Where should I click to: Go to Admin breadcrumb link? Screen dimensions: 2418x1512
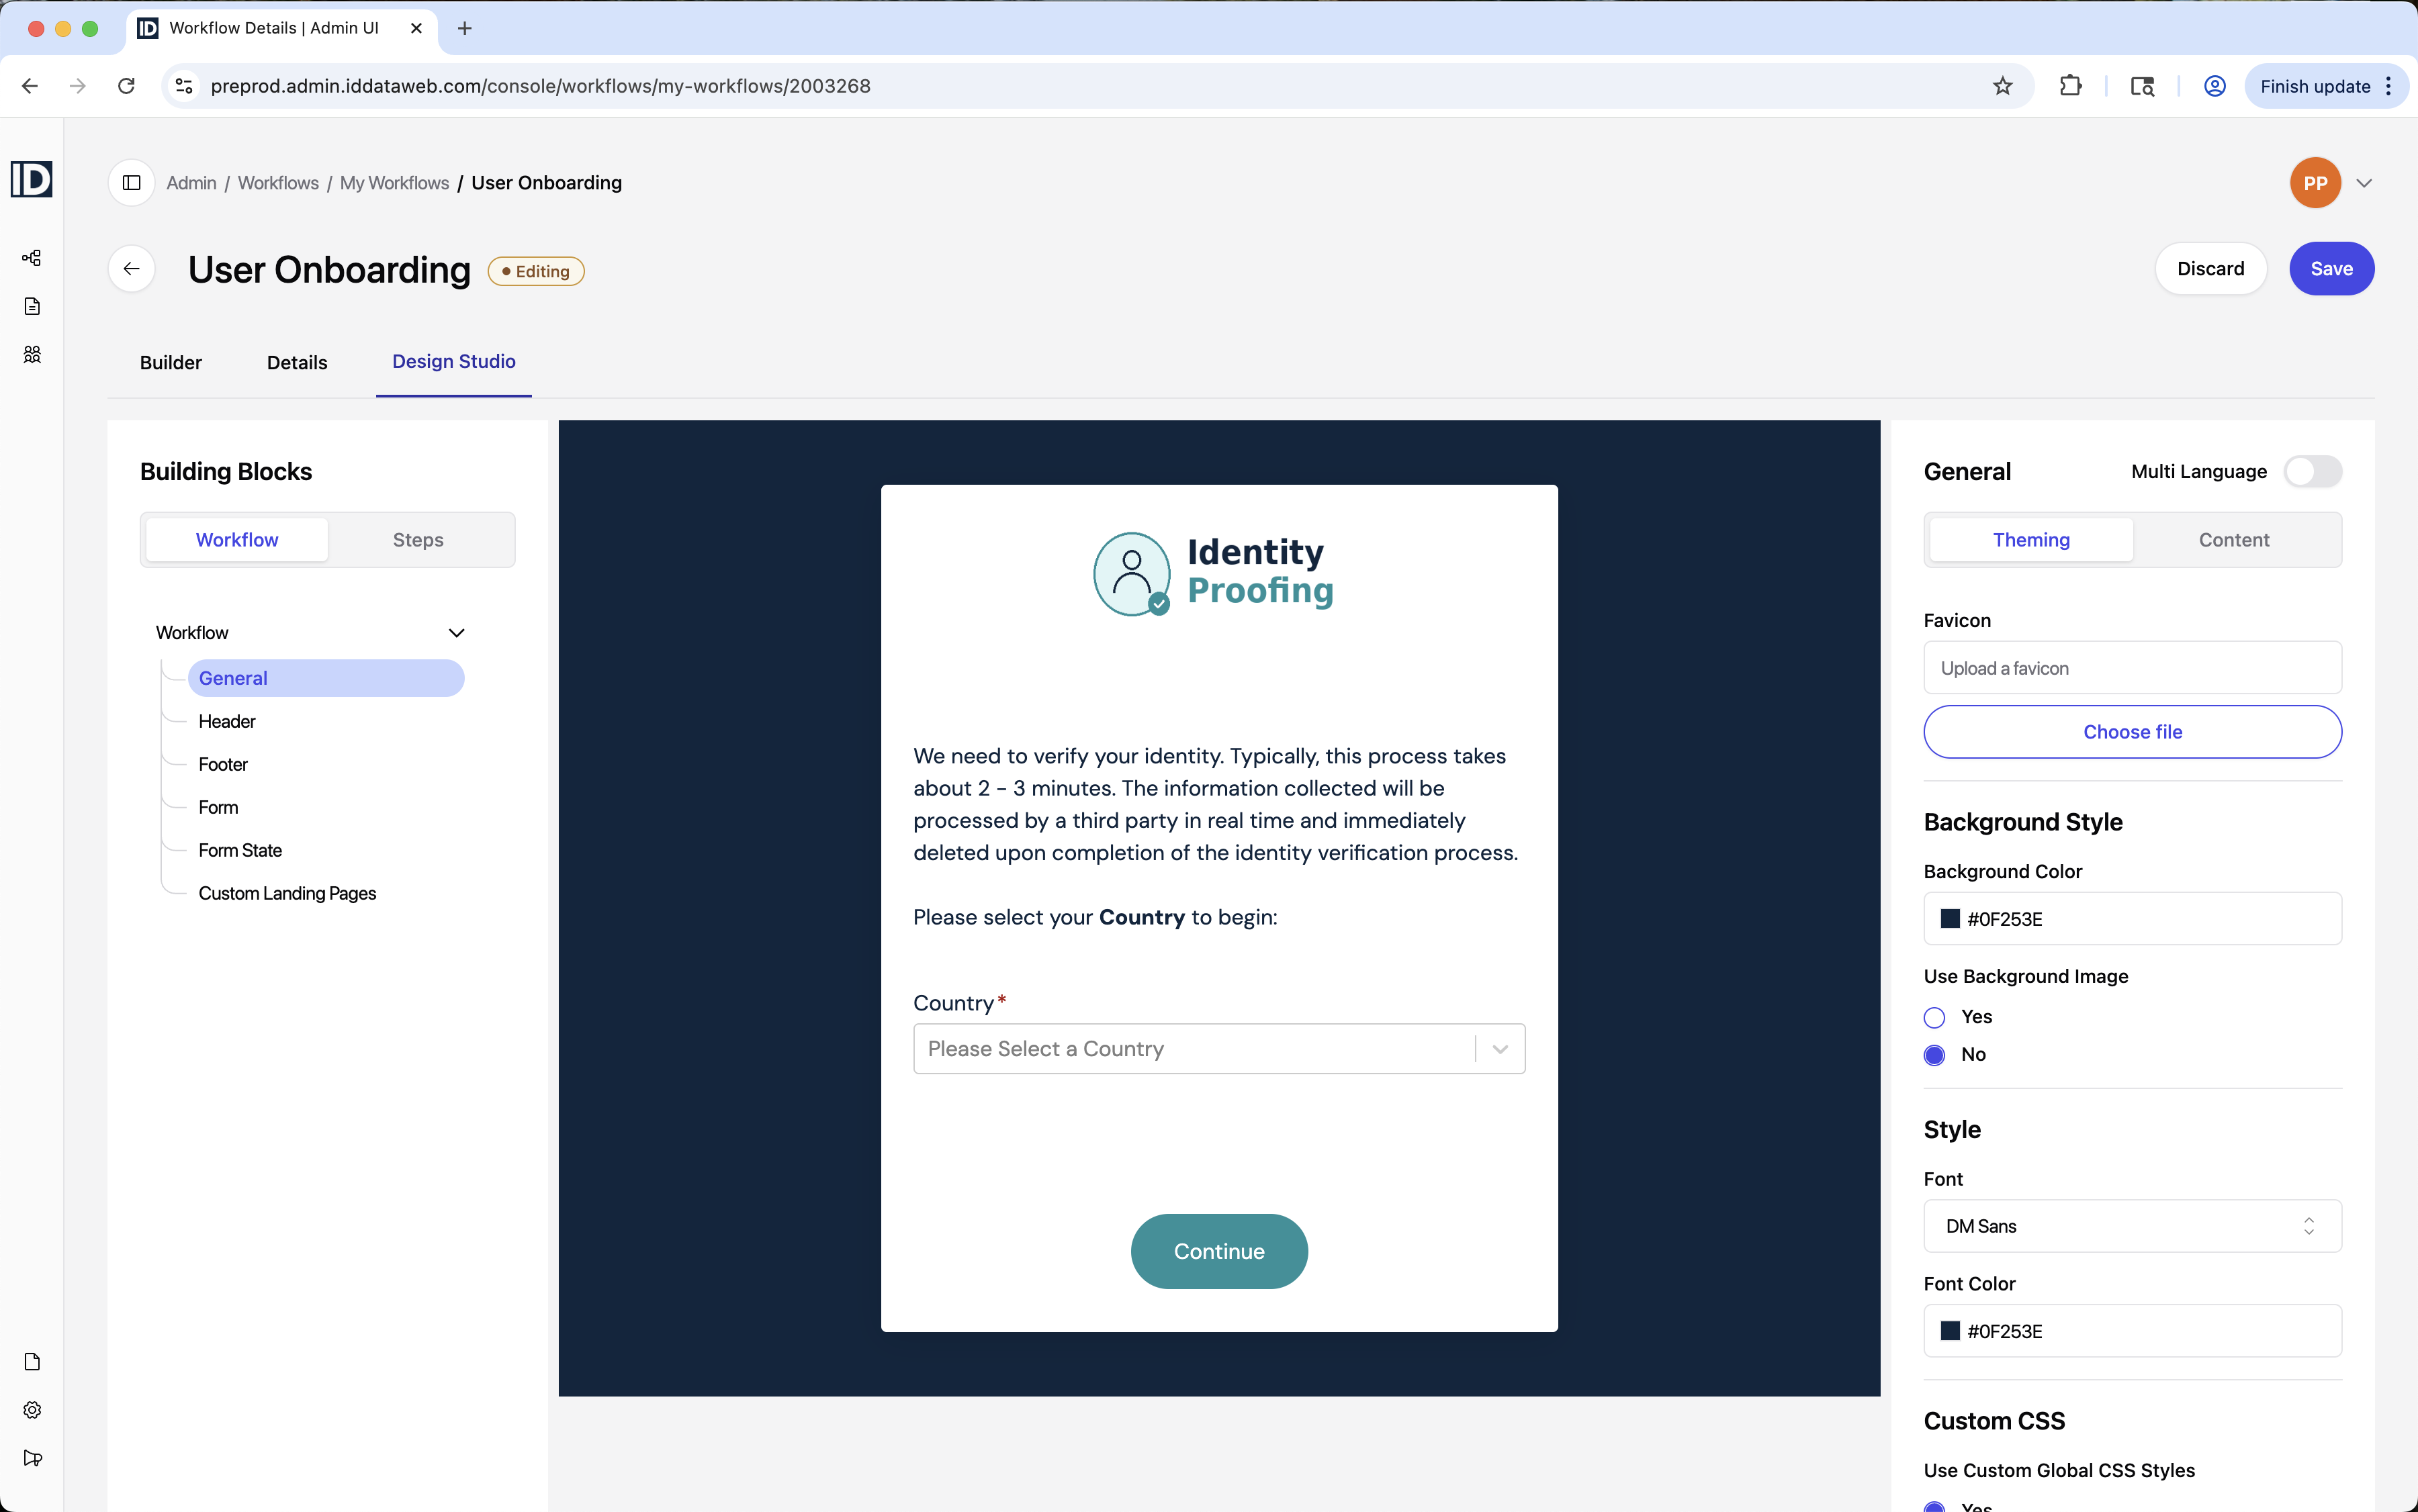pyautogui.click(x=191, y=183)
